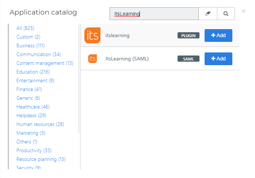
Task: Click the large orange itslearning logo
Action: tap(92, 35)
